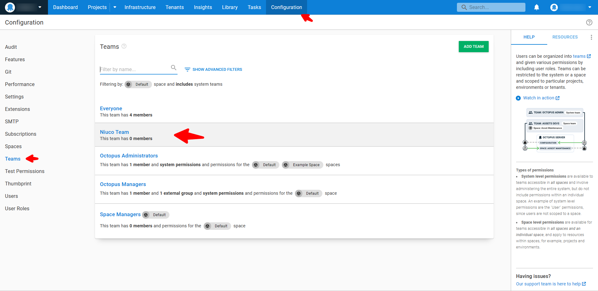Open the Dashboard menu
The image size is (598, 291).
pos(65,7)
